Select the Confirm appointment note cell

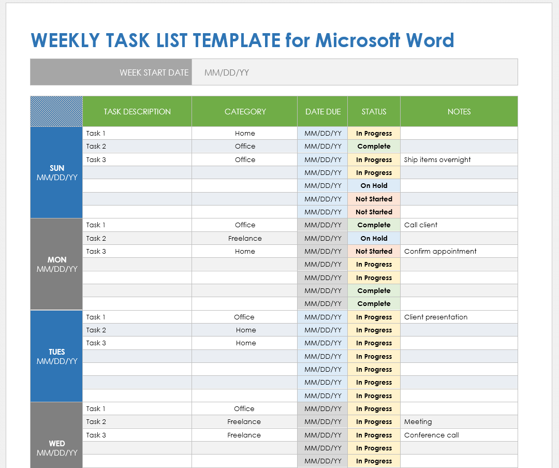coord(441,251)
